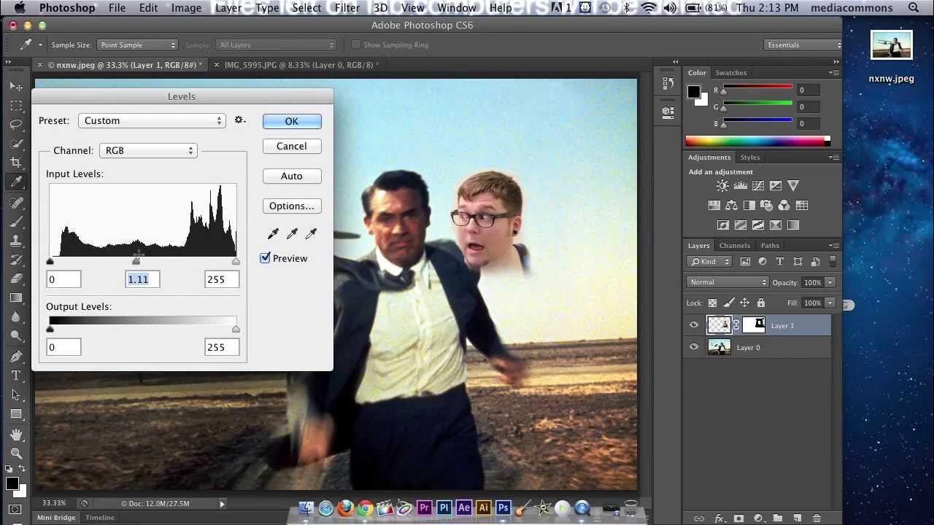Select the Hand tool
934x525 pixels.
click(x=16, y=435)
